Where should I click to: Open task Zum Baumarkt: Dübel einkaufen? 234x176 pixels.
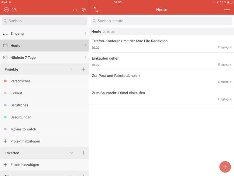162,96
